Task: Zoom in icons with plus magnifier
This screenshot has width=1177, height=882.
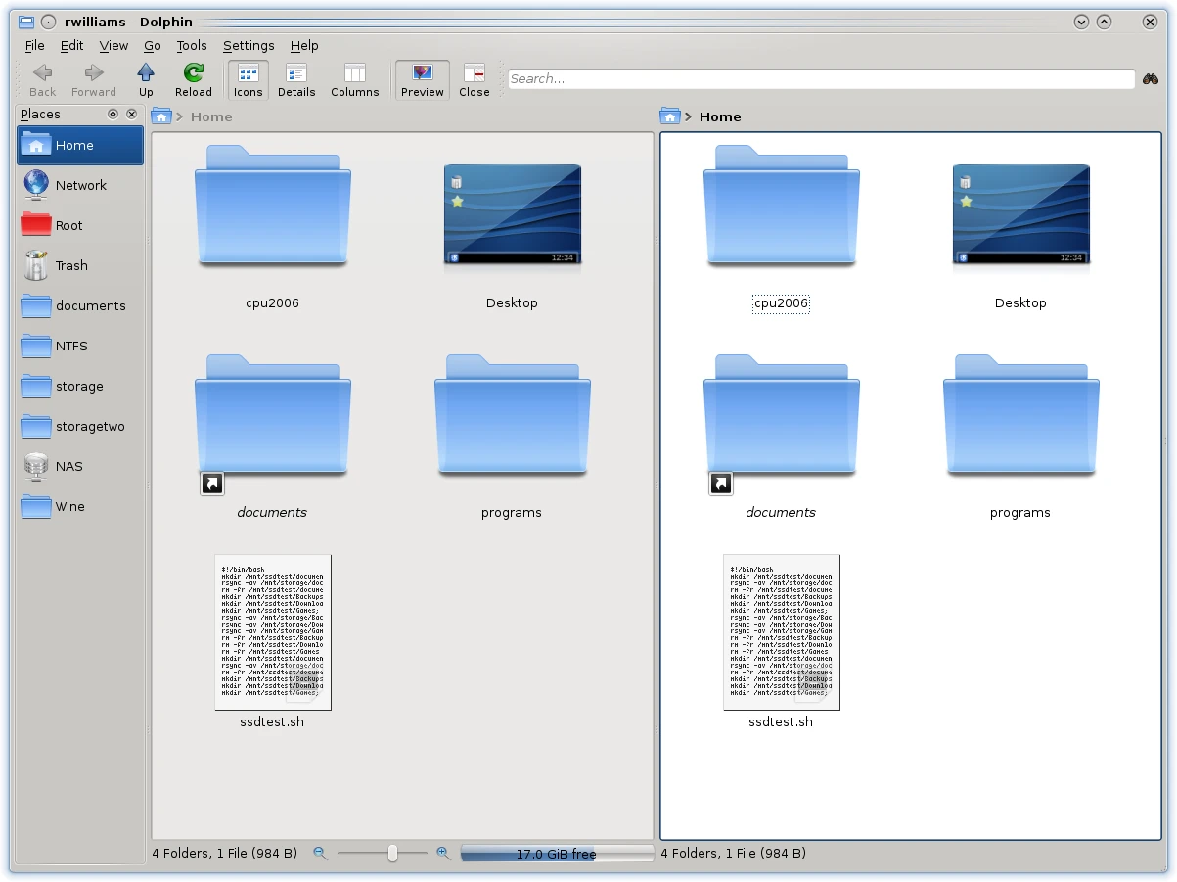Action: 443,853
